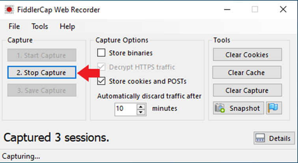The height and width of the screenshot is (163, 298).
Task: Toggle the Decrypt HTTPS traffic checkbox
Action: [101, 67]
